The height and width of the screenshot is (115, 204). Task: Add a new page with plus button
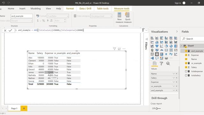coord(24,108)
